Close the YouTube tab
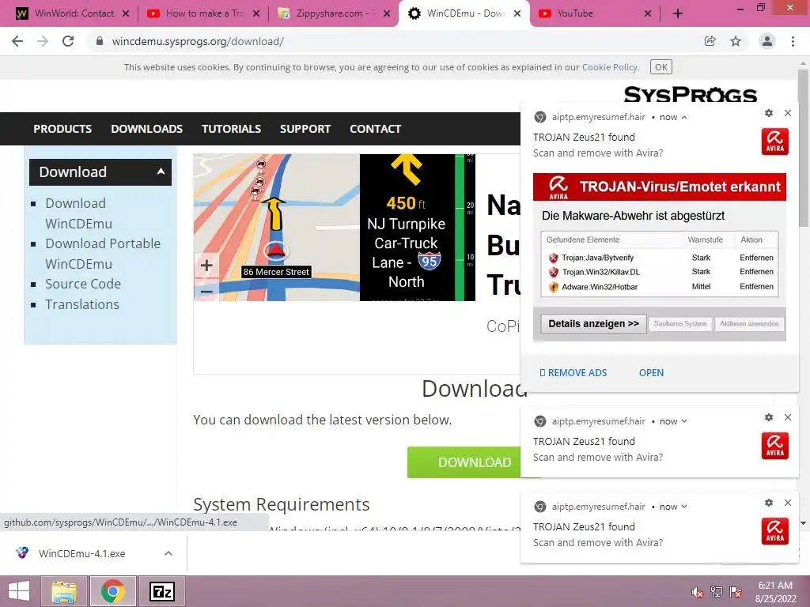 pos(648,14)
